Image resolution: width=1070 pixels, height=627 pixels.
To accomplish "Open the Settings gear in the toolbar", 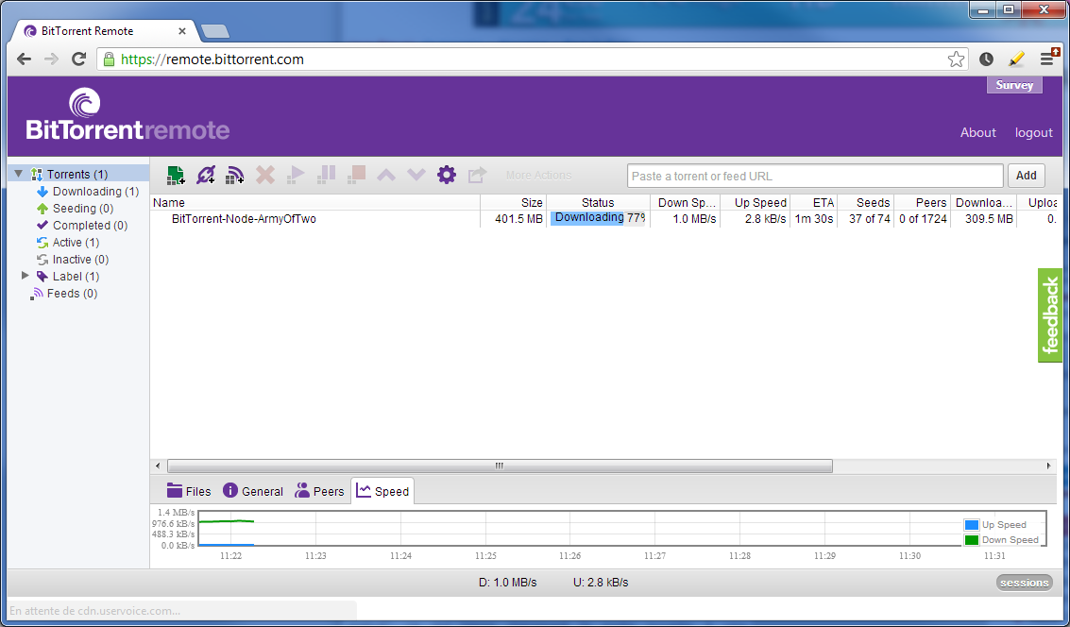I will point(447,175).
